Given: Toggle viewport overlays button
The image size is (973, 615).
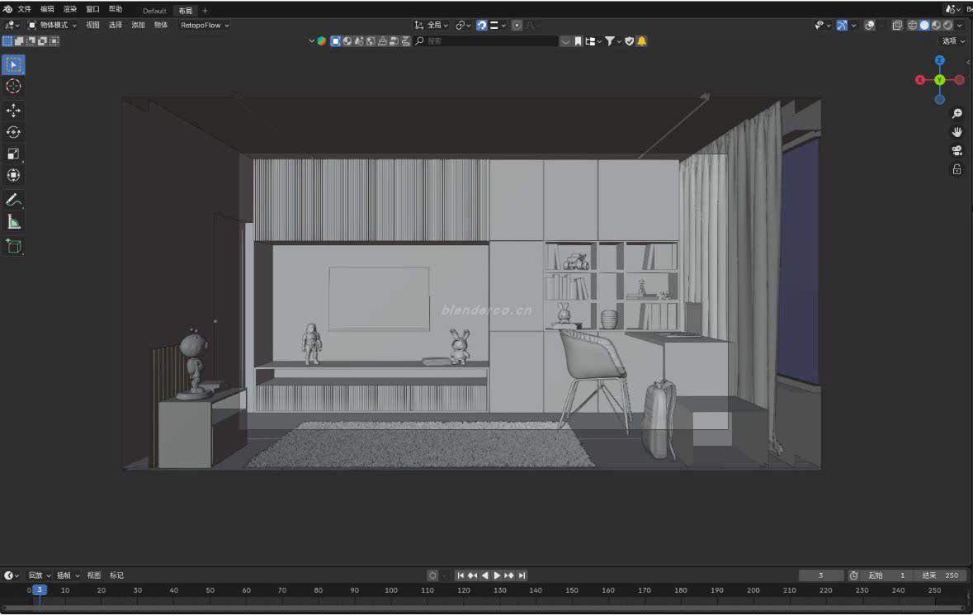Looking at the screenshot, I should [870, 26].
